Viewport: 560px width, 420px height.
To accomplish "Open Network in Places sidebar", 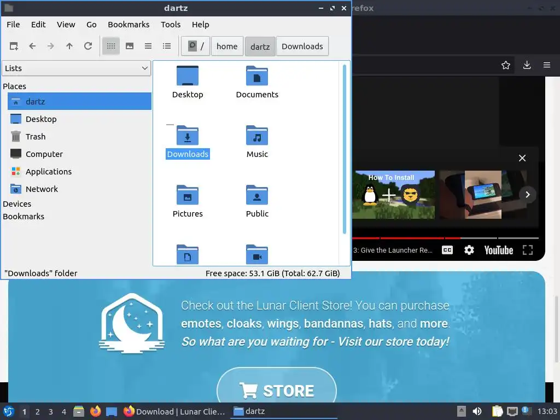I will pyautogui.click(x=80, y=189).
